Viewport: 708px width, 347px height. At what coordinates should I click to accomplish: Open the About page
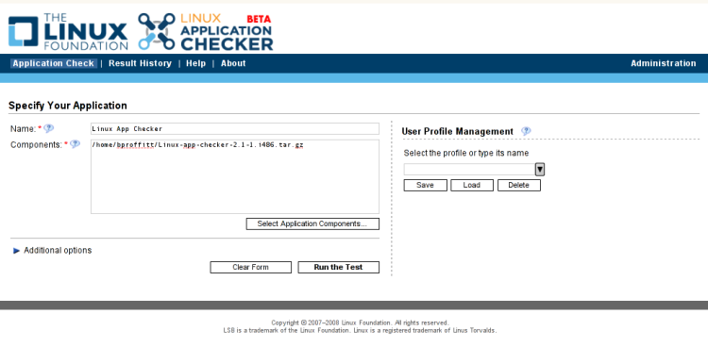[x=233, y=63]
